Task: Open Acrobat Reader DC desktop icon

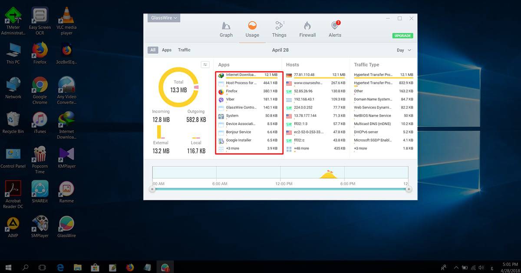Action: pos(13,195)
